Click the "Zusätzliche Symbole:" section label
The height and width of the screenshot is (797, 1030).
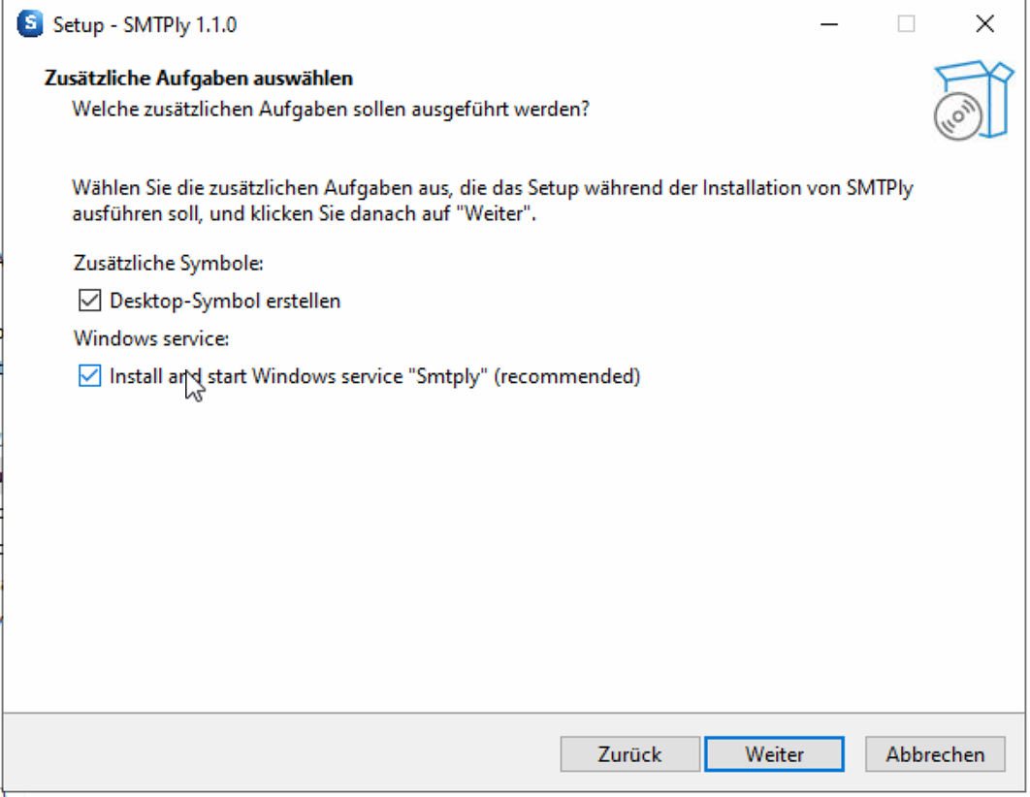[167, 263]
